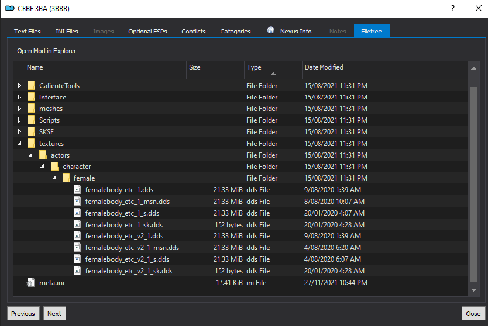Click the Previous button
The height and width of the screenshot is (326, 488).
coord(23,314)
